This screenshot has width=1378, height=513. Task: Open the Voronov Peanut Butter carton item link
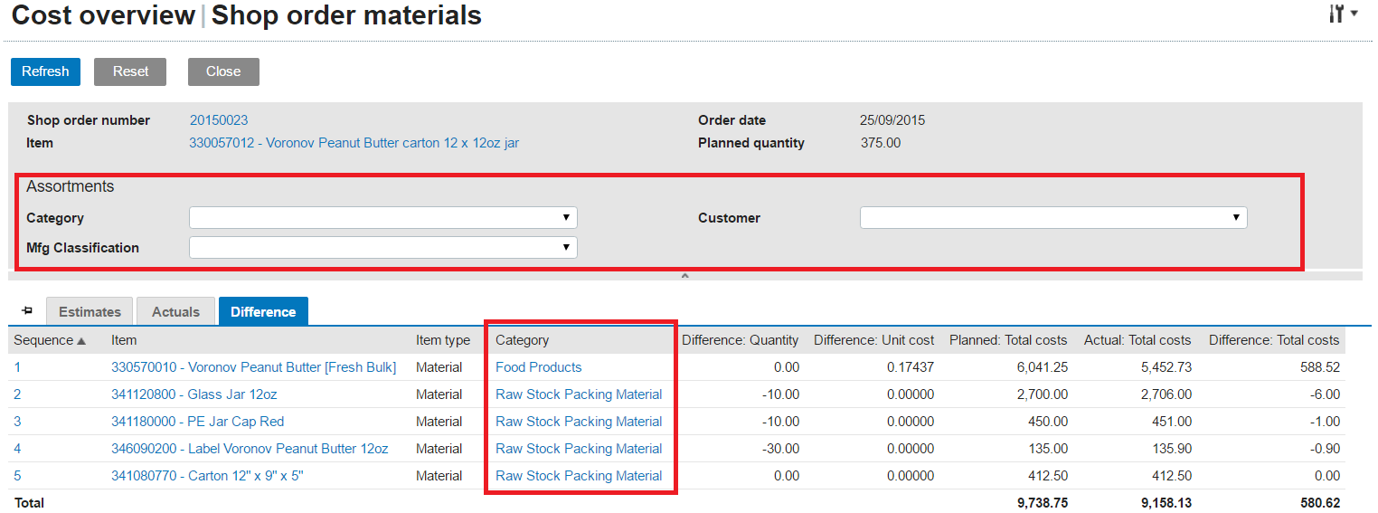pos(354,143)
